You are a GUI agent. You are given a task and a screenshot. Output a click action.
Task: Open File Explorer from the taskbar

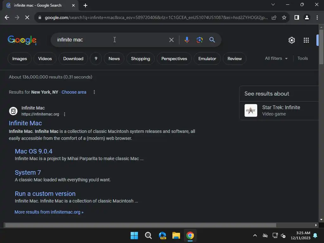point(176,235)
